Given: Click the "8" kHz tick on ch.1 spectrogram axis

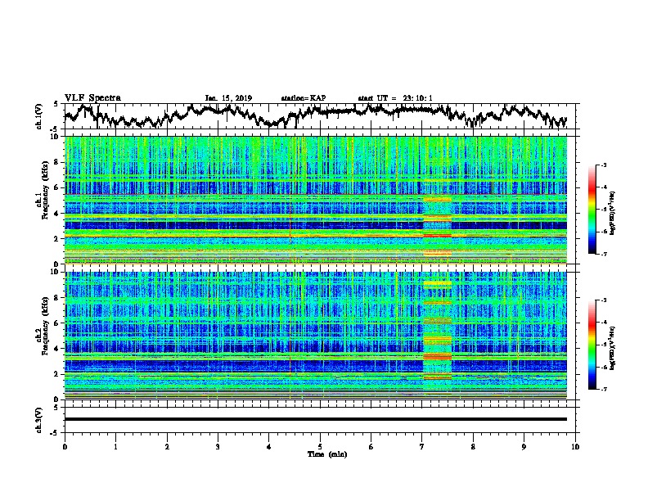Looking at the screenshot, I should [x=57, y=162].
